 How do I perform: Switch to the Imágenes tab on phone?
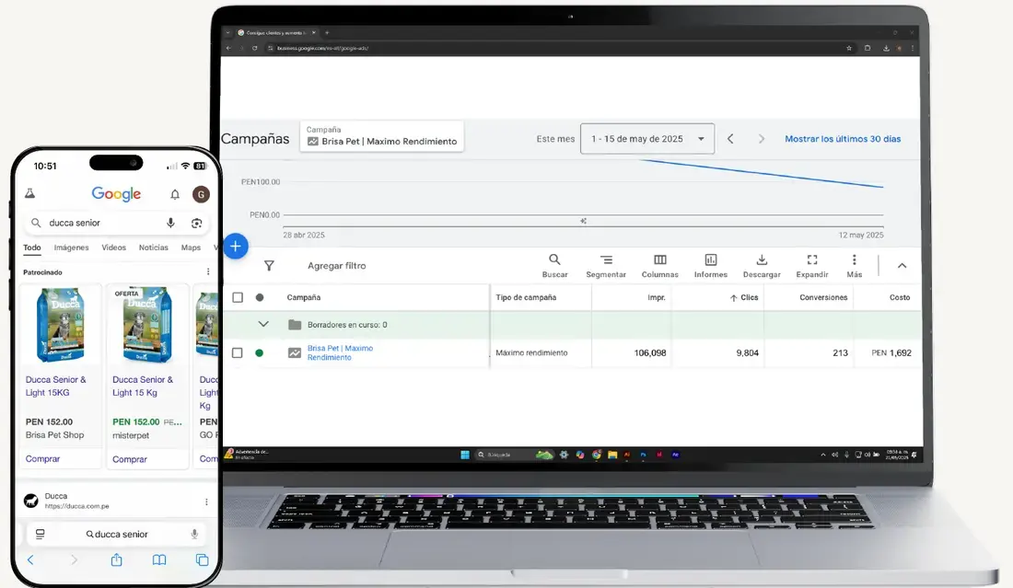[x=71, y=248]
